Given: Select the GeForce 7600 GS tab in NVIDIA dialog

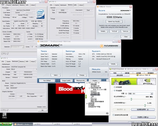Looking at the screenshot, I should [143, 75].
